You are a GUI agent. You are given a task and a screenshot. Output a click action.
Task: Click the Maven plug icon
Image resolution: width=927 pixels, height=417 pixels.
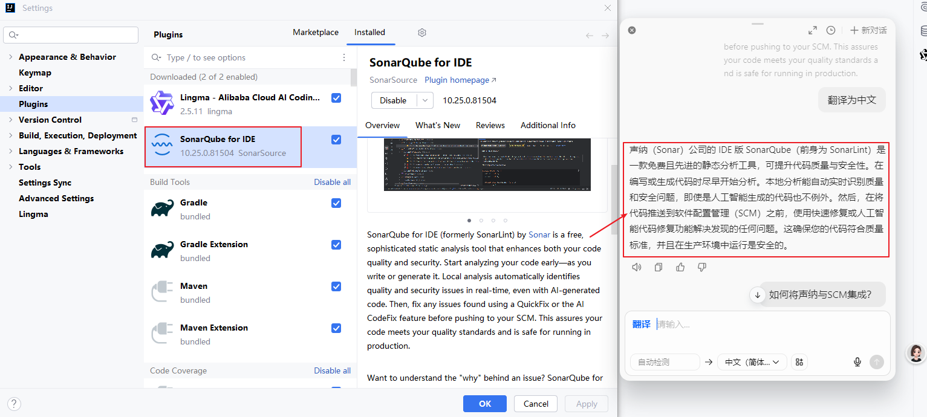click(163, 293)
